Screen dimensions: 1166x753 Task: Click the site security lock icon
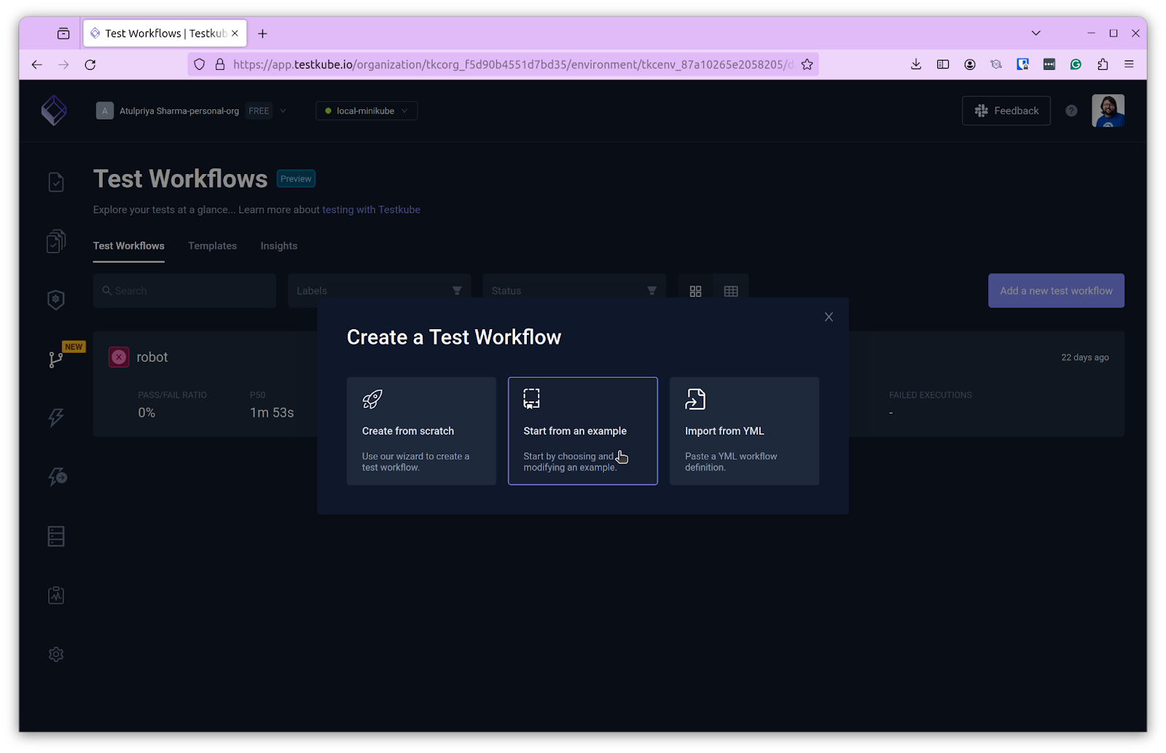coord(219,64)
